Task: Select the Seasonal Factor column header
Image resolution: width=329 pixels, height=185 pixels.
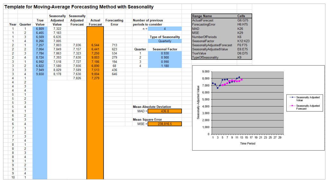Action: tap(165, 49)
